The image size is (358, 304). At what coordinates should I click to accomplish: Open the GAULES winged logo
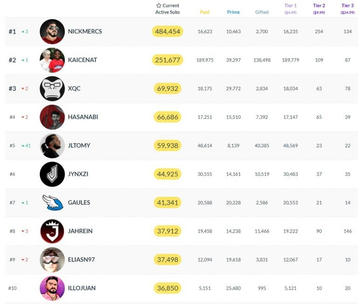tap(53, 203)
